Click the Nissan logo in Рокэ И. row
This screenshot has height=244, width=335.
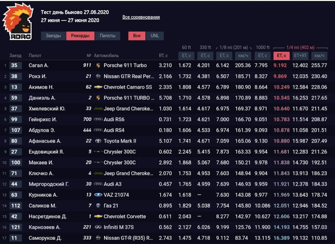click(98, 76)
